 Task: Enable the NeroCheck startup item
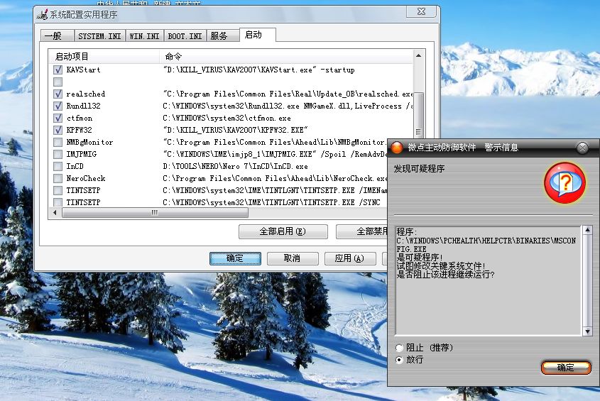58,178
